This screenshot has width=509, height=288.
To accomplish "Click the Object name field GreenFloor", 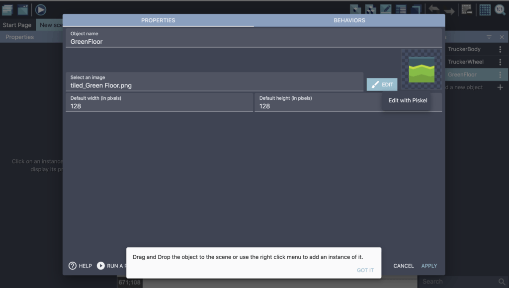I will click(254, 38).
